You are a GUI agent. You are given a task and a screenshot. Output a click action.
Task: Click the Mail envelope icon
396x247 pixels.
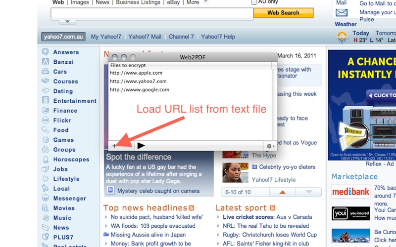point(342,13)
